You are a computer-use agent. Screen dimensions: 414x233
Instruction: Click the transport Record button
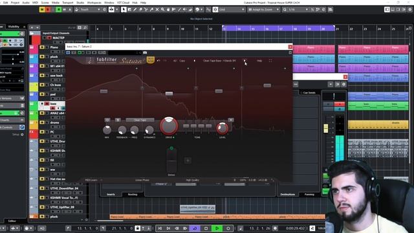pyautogui.click(x=228, y=228)
